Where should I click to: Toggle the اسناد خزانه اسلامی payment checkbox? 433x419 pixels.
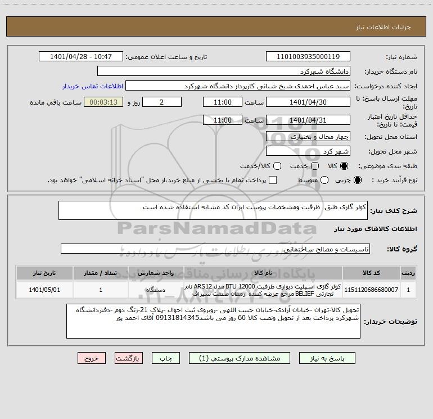click(x=273, y=180)
